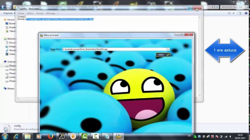250x140 pixels.
Task: Open the Explorer help question mark icon
Action: tap(246, 13)
